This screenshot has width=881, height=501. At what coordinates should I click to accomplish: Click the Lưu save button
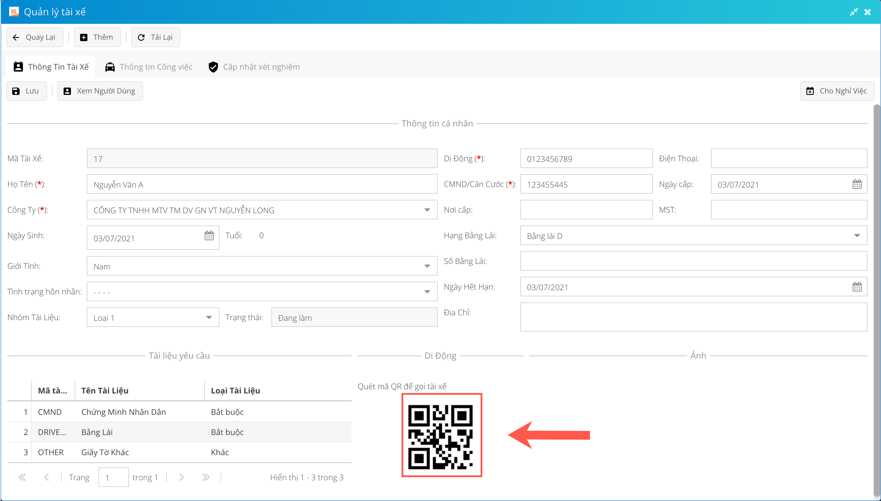tap(26, 91)
